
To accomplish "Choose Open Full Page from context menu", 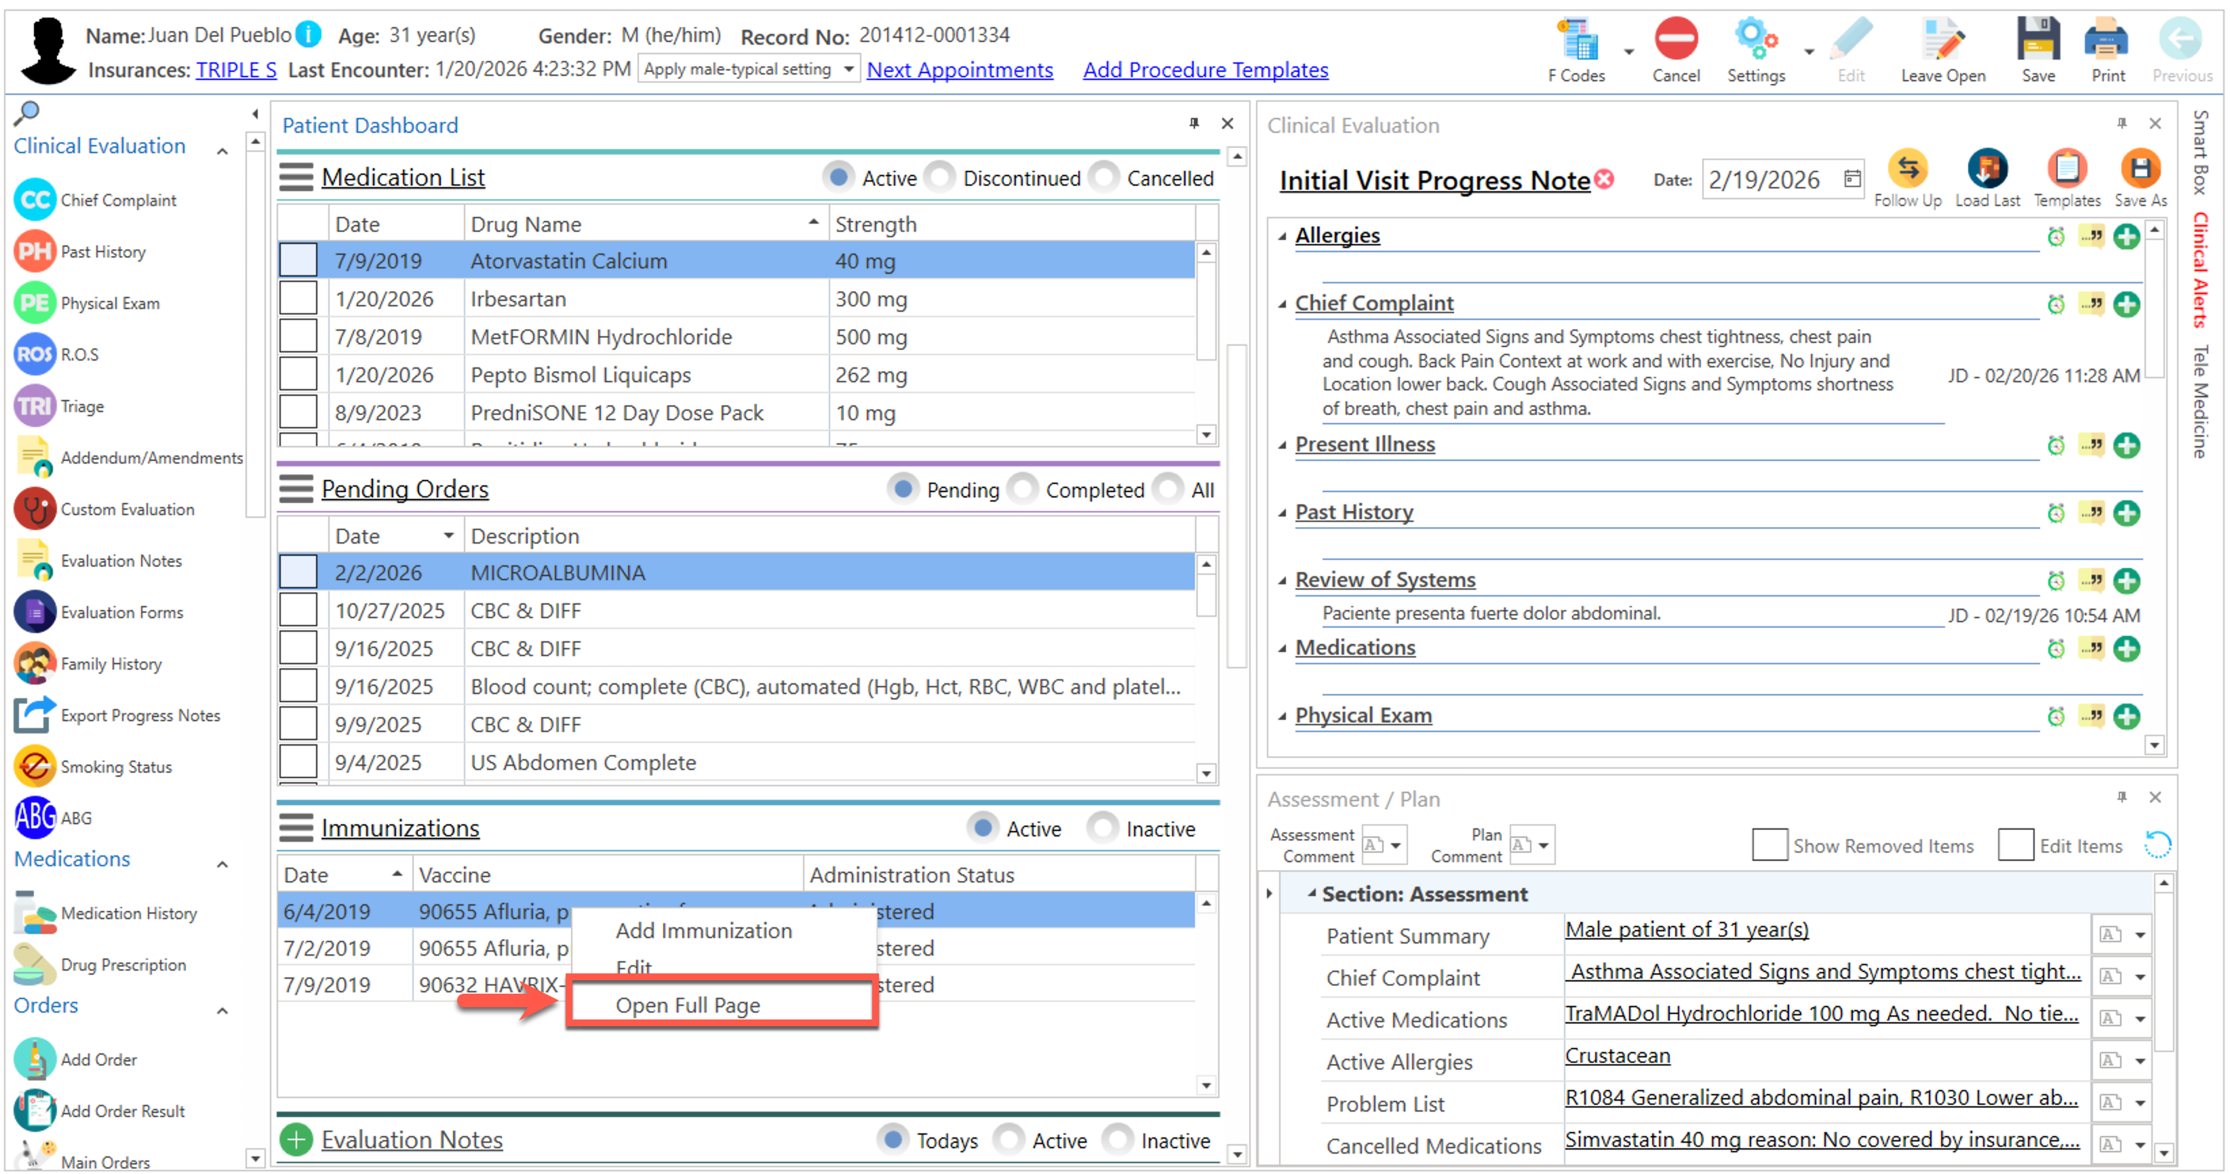I will click(687, 1005).
